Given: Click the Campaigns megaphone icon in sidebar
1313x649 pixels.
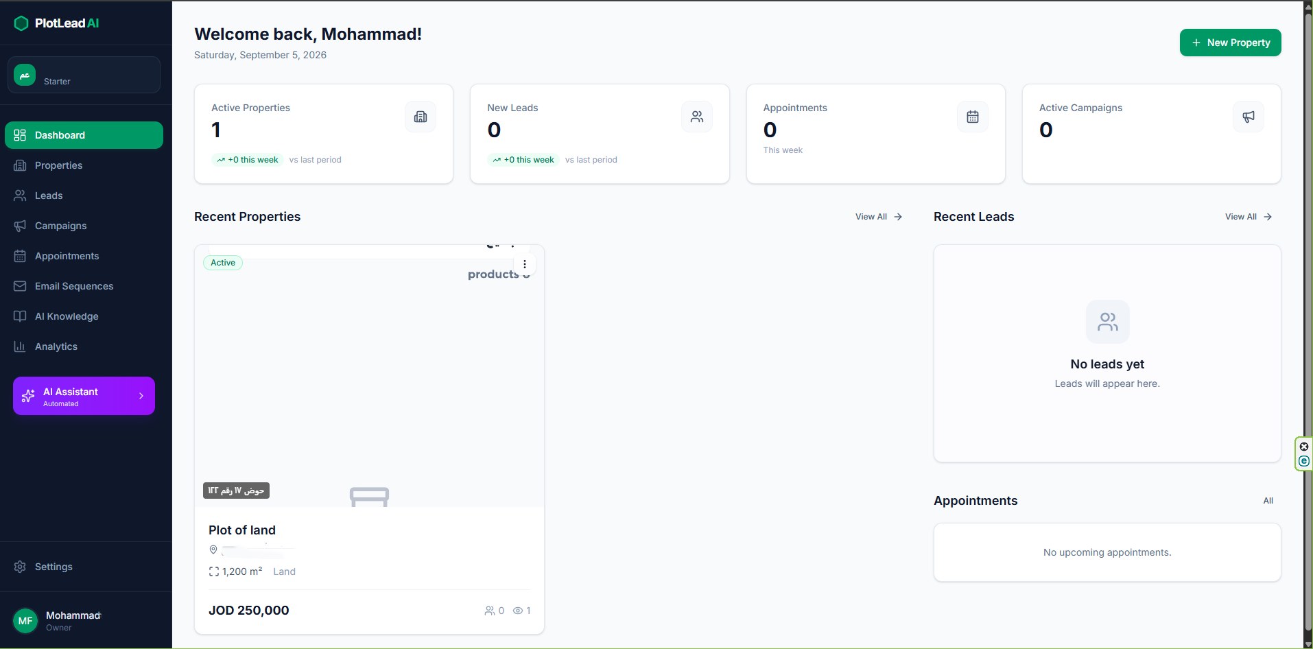Looking at the screenshot, I should coord(20,226).
